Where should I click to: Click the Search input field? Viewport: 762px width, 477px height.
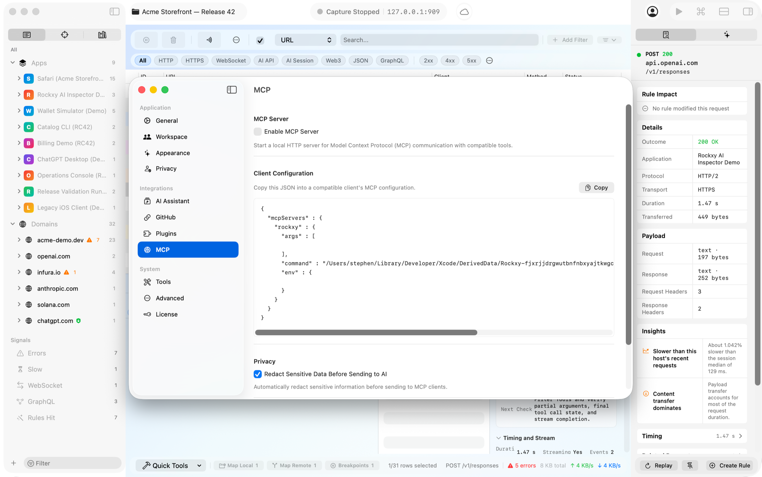(x=439, y=40)
